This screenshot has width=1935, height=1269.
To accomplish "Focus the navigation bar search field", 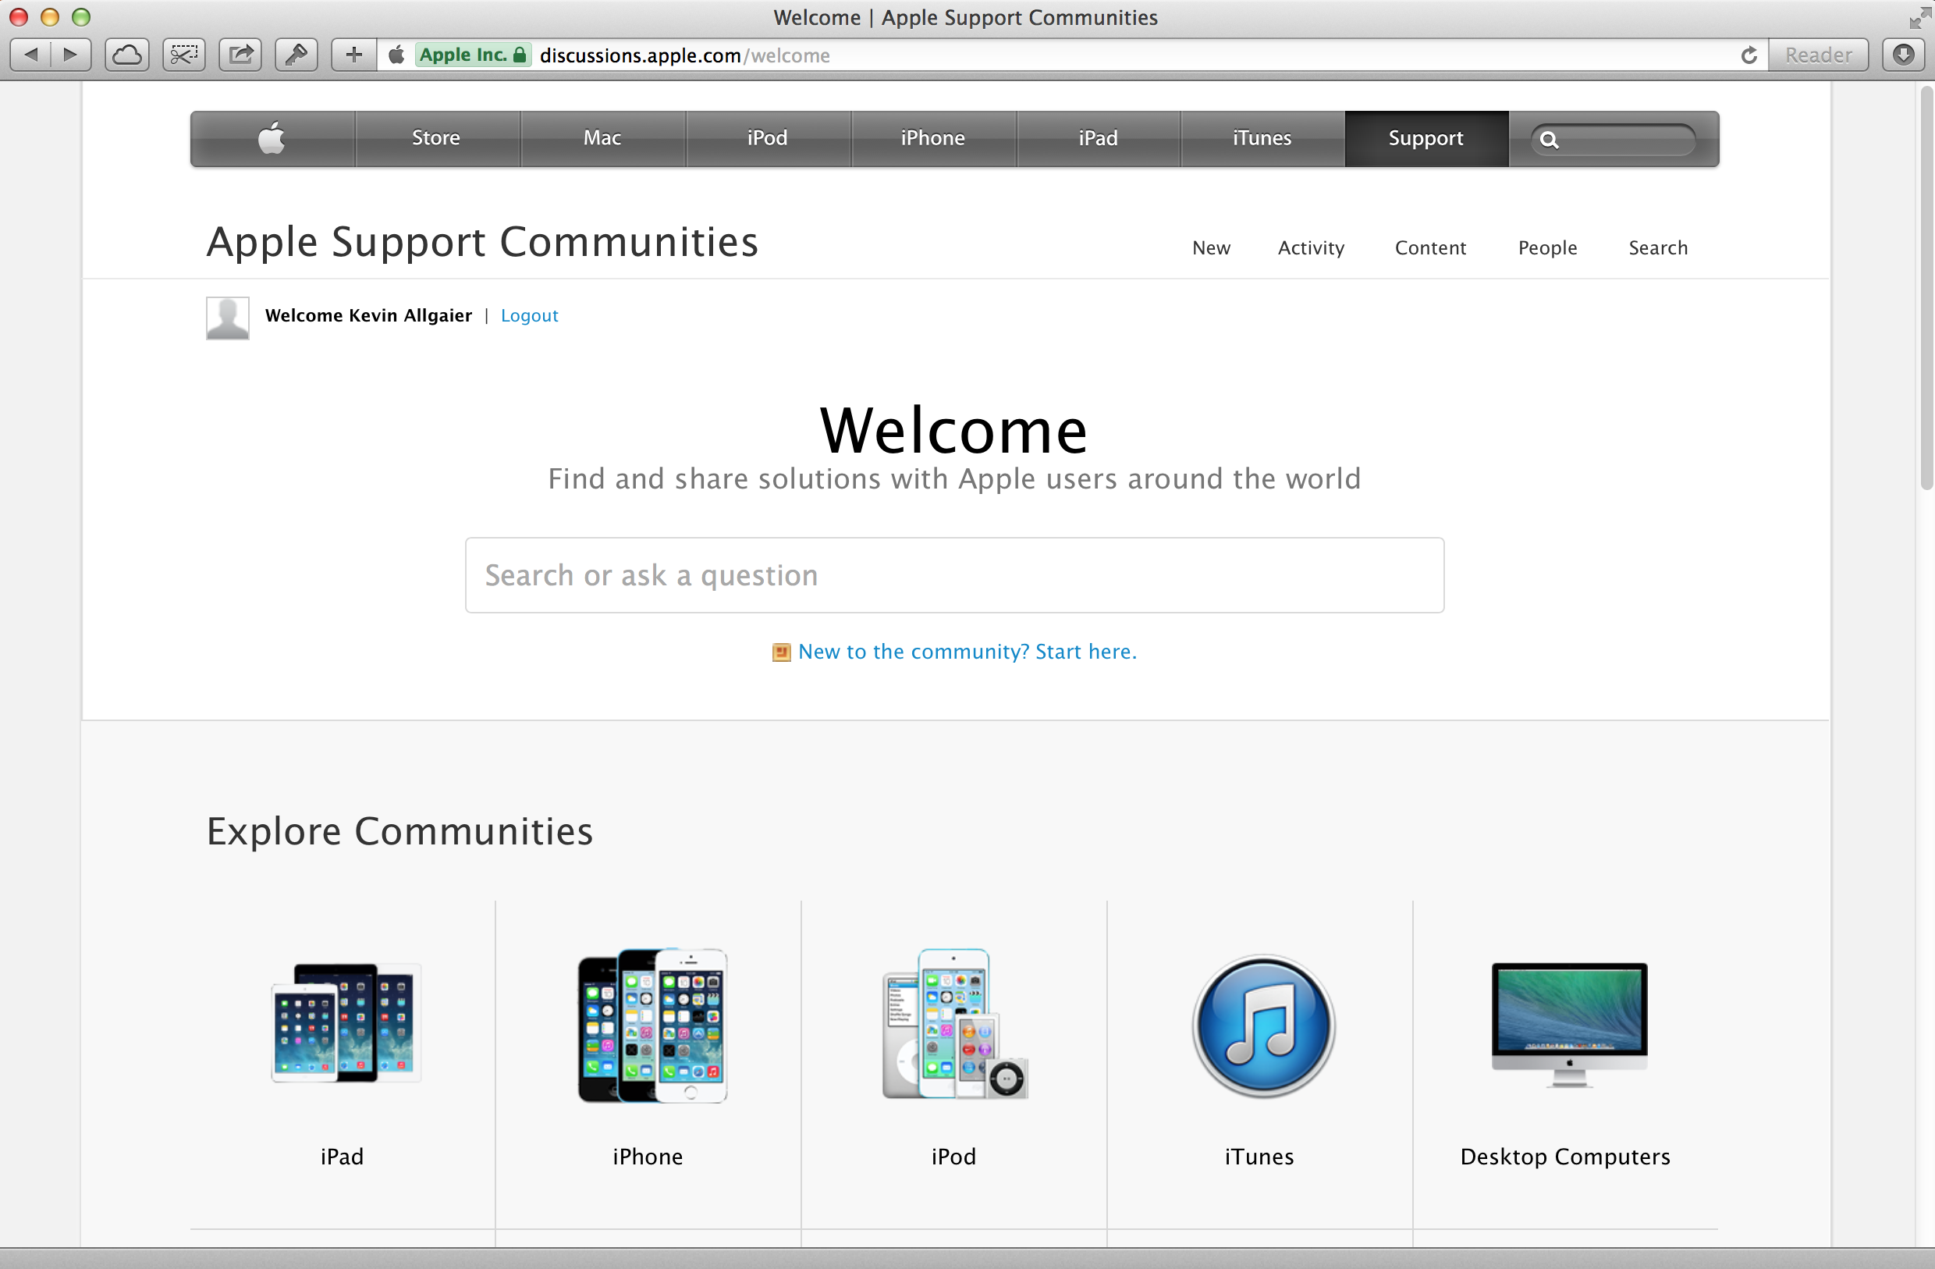I will tap(1614, 140).
